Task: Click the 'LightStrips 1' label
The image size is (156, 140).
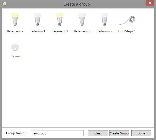Action: (127, 31)
